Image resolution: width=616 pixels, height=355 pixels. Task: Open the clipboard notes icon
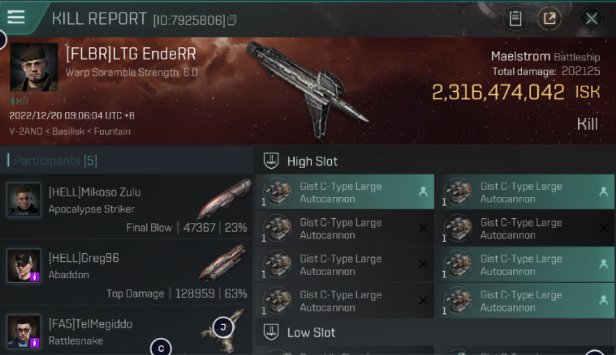click(x=515, y=19)
